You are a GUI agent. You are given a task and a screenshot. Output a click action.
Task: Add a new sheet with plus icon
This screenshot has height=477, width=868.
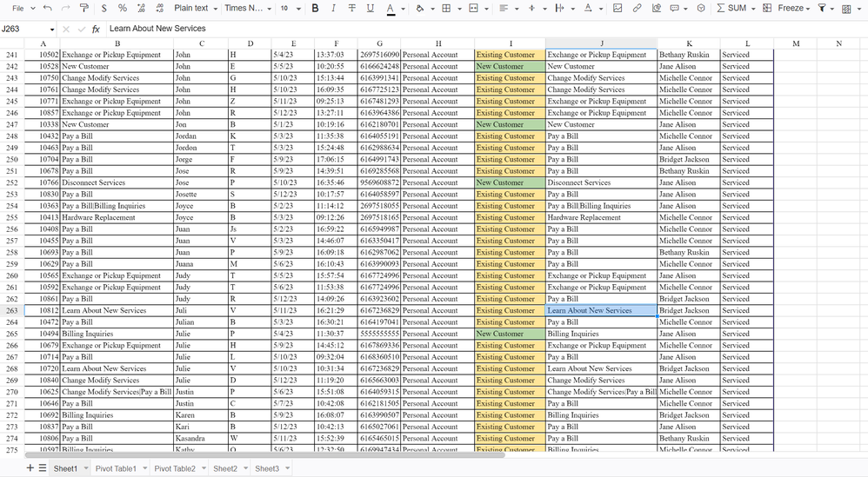tap(30, 468)
